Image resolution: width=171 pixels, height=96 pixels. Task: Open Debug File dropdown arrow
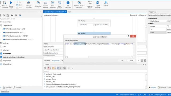point(13,8)
